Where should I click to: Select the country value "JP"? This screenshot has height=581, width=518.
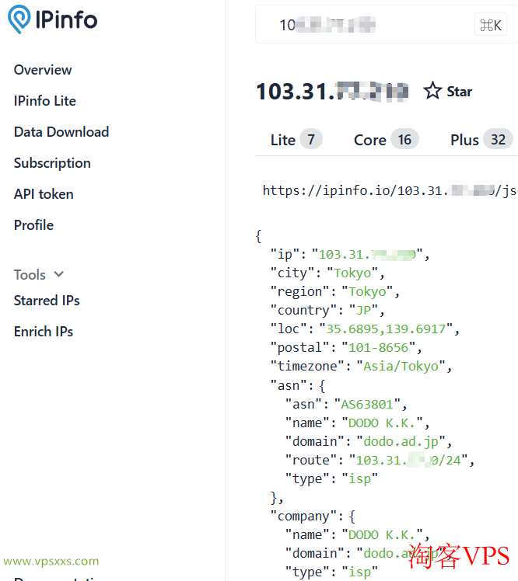pyautogui.click(x=364, y=310)
